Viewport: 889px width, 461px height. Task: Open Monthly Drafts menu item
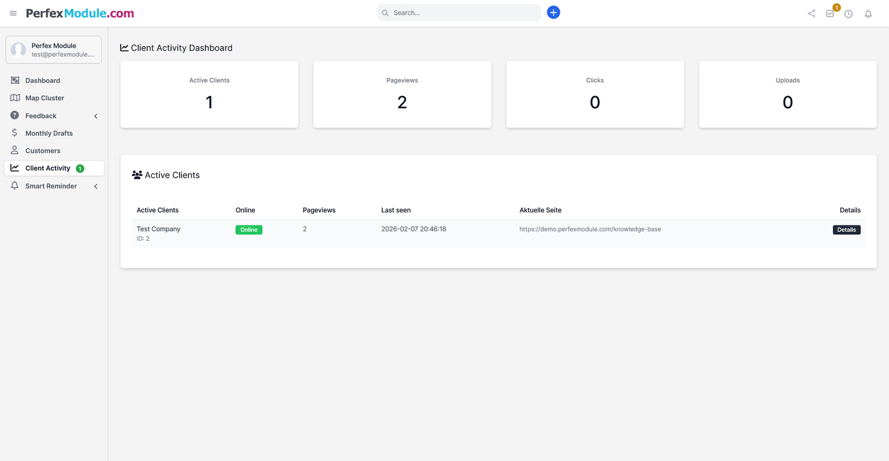(49, 133)
